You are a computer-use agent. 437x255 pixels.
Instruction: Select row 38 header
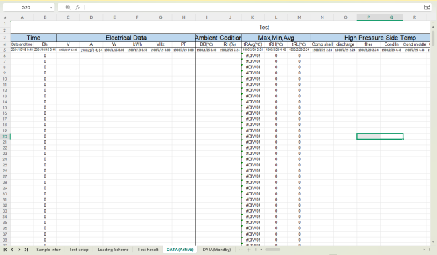pos(5,240)
